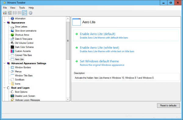Select Window Title Bars tree item
Screen dimensions: 183x120
tap(24, 75)
